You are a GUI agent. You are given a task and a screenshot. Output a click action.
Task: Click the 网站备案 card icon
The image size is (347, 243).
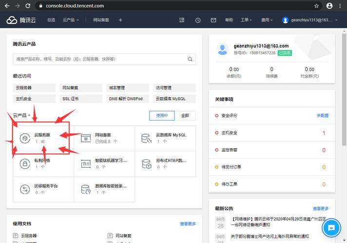[86, 139]
